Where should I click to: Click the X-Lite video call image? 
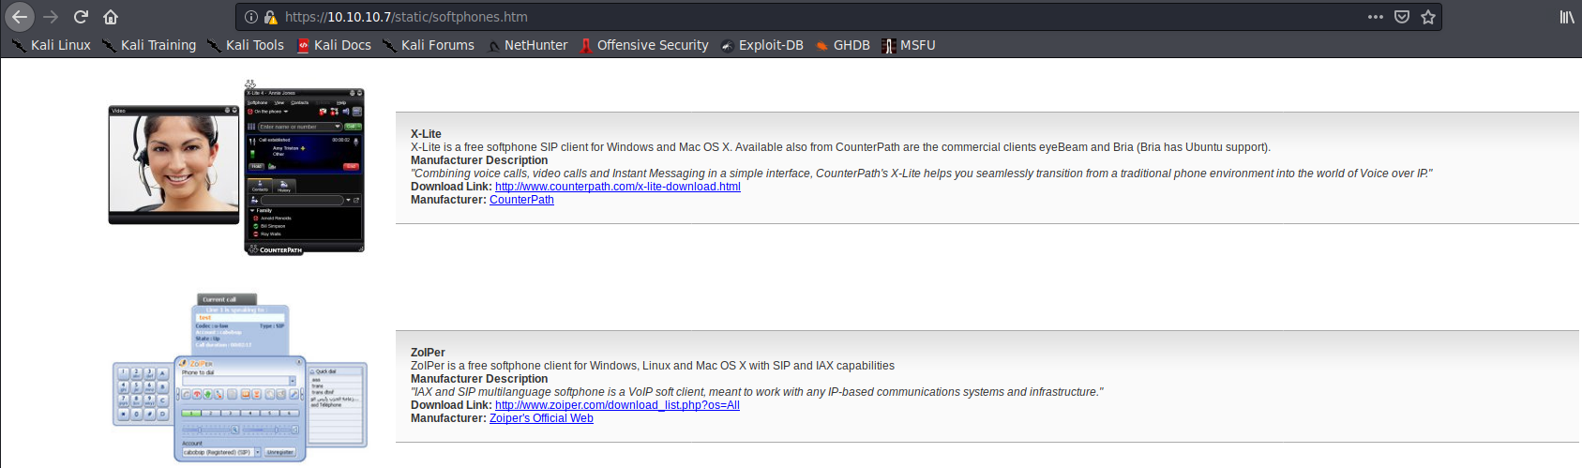tap(173, 165)
